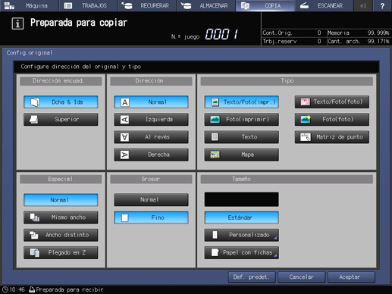The width and height of the screenshot is (392, 294).
Task: Click the clock icon in status bar
Action: (5, 289)
